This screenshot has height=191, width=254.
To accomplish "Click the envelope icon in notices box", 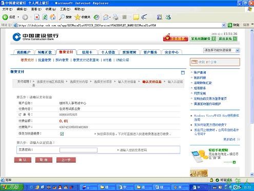I will [x=194, y=62].
